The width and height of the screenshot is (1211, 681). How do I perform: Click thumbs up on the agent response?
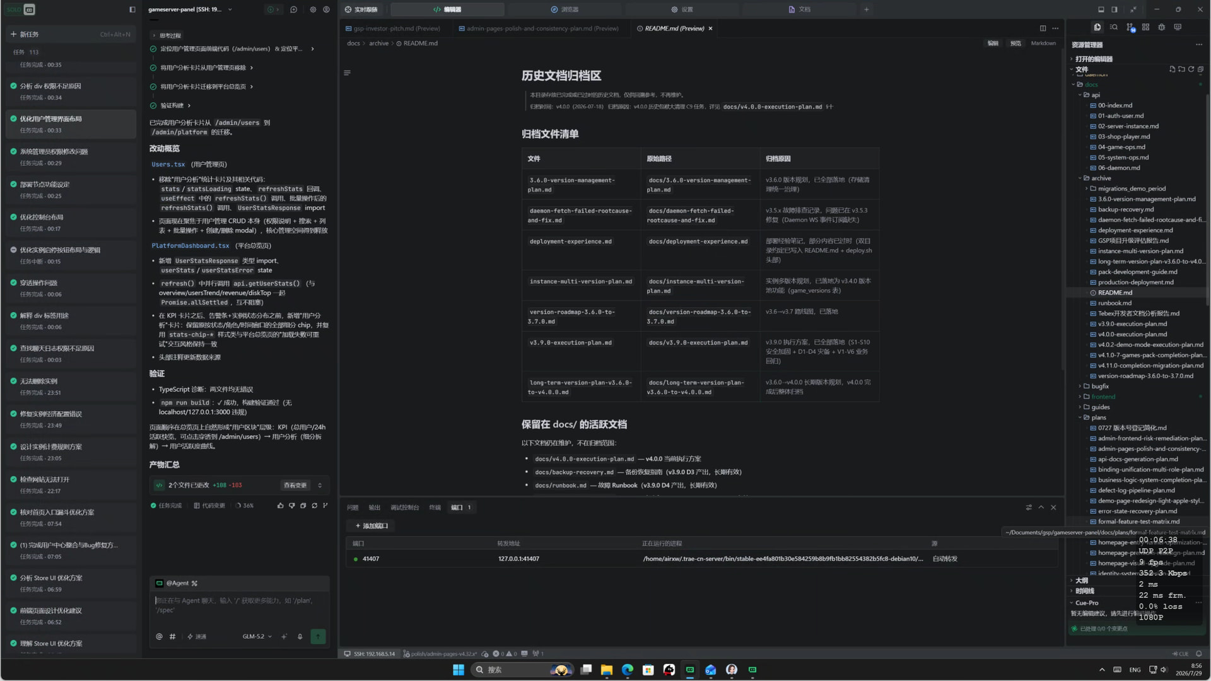[x=280, y=506]
